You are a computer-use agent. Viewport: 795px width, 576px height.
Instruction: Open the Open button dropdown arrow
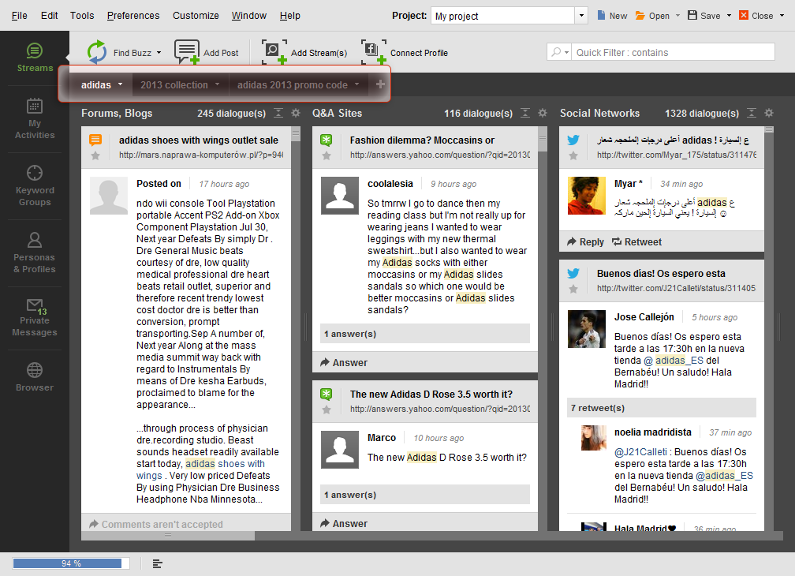tap(678, 16)
